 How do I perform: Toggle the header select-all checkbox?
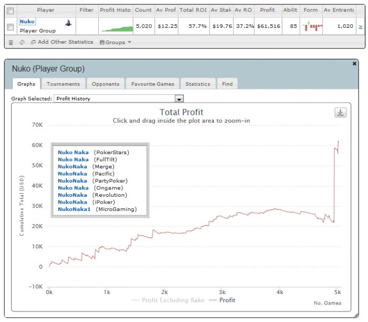tap(11, 11)
